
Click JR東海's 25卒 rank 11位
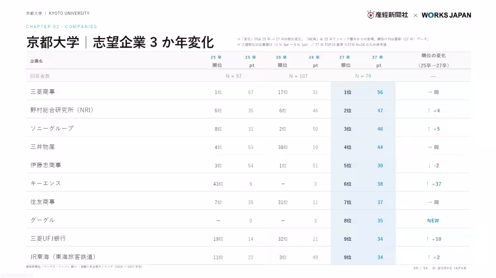tap(218, 257)
